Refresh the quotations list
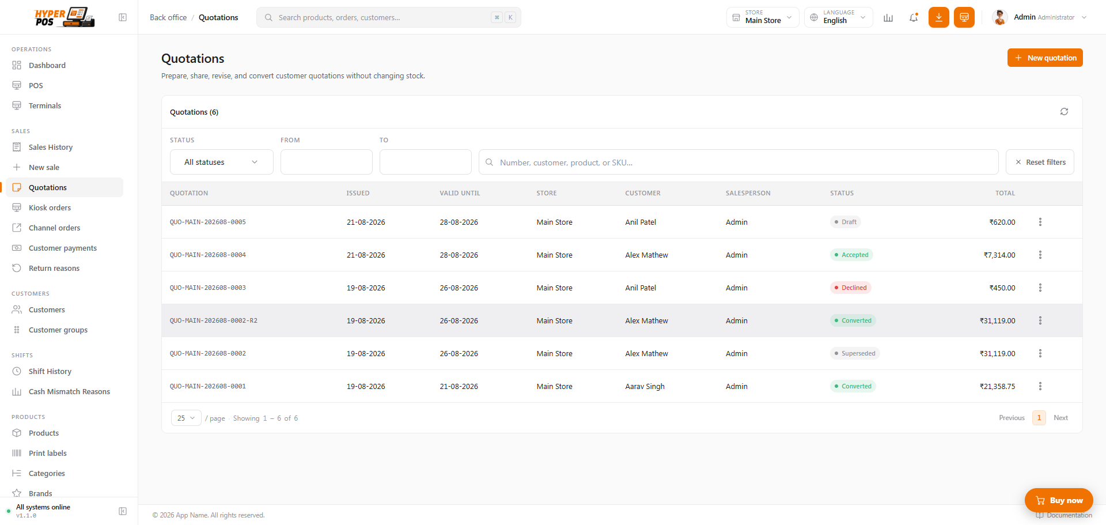Image resolution: width=1106 pixels, height=525 pixels. (x=1064, y=112)
